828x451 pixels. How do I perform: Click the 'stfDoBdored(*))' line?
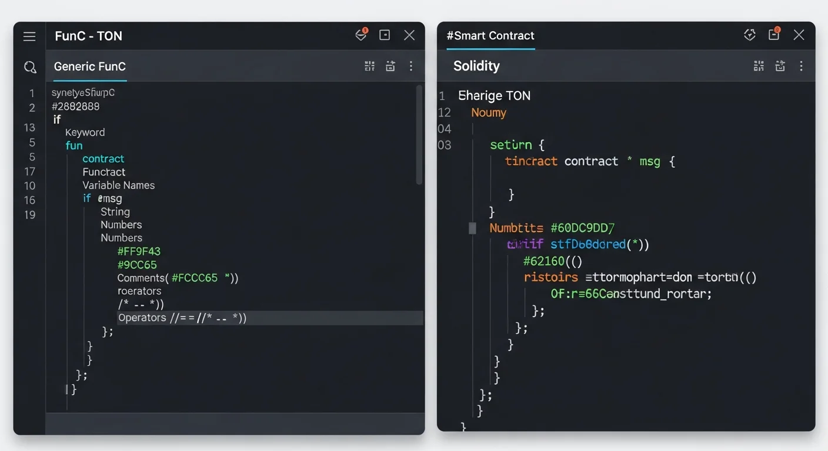click(x=578, y=244)
